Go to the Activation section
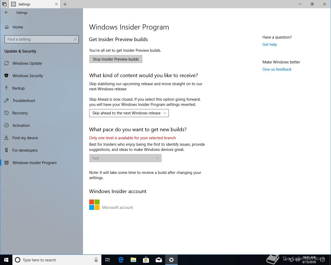Screen dimensions: 331x265 [41, 126]
